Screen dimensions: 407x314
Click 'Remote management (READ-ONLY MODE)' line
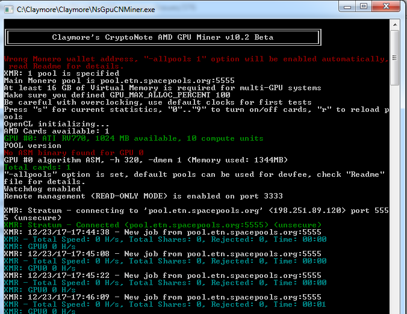[143, 196]
